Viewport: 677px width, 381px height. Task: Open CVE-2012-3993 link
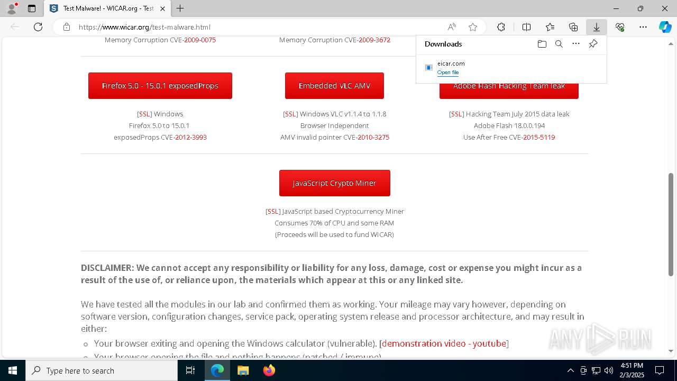click(191, 137)
